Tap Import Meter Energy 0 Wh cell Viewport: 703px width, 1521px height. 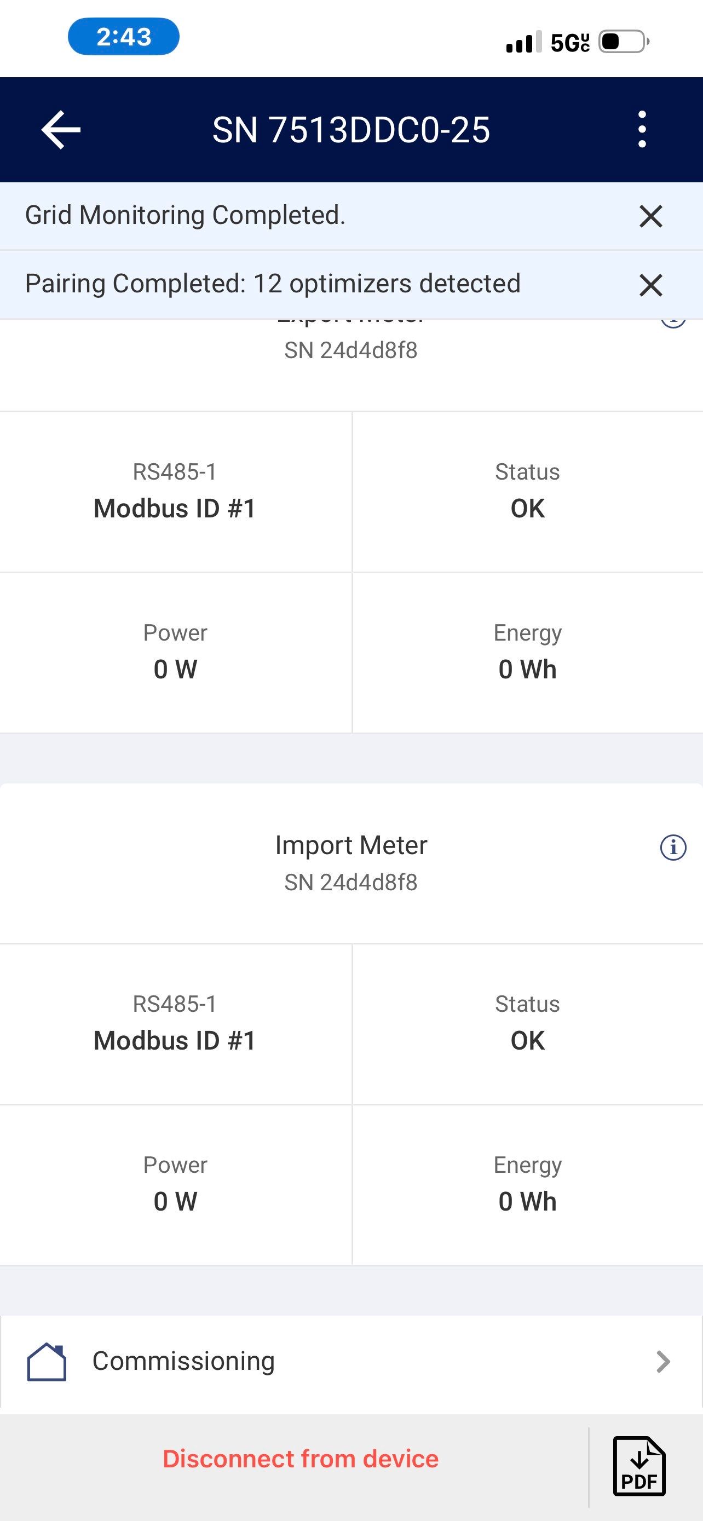tap(527, 1184)
